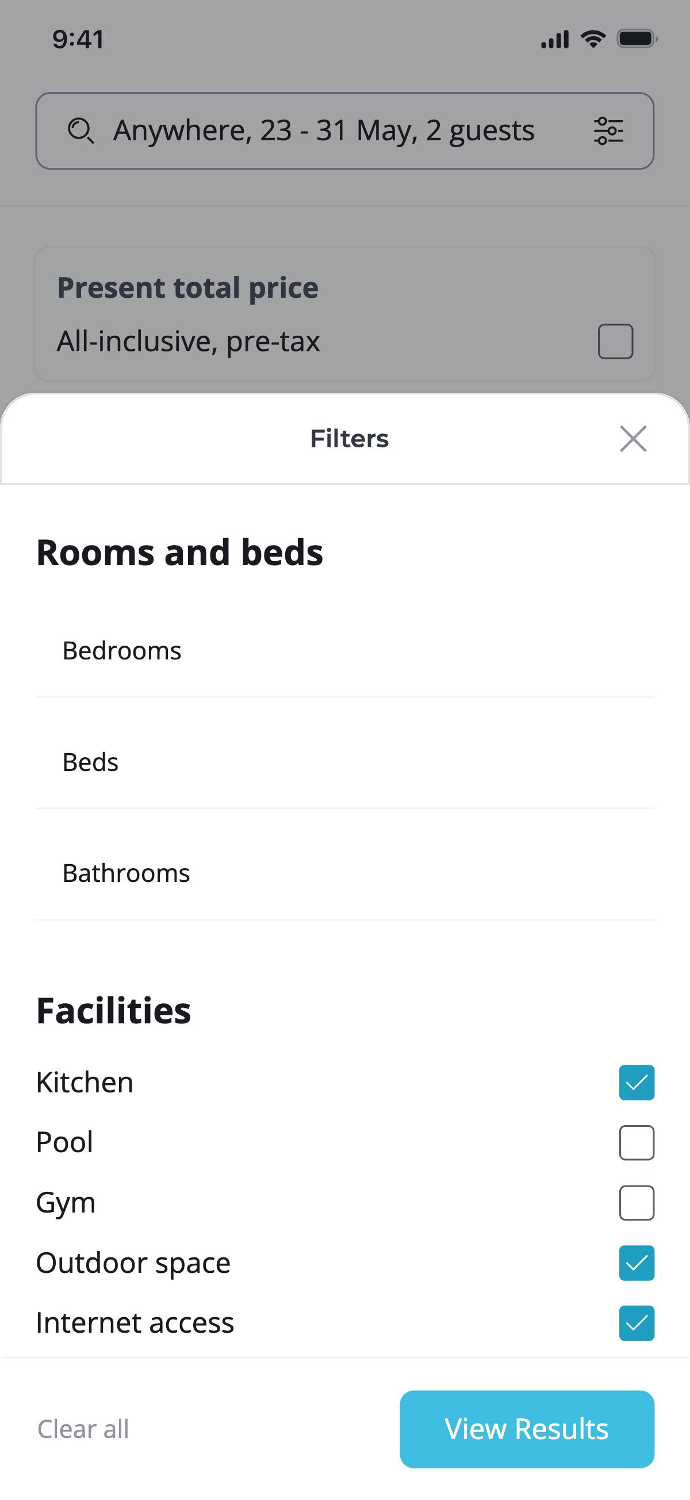Untick the Internet access checkbox
Screen dimensions: 690x1500
point(637,1323)
